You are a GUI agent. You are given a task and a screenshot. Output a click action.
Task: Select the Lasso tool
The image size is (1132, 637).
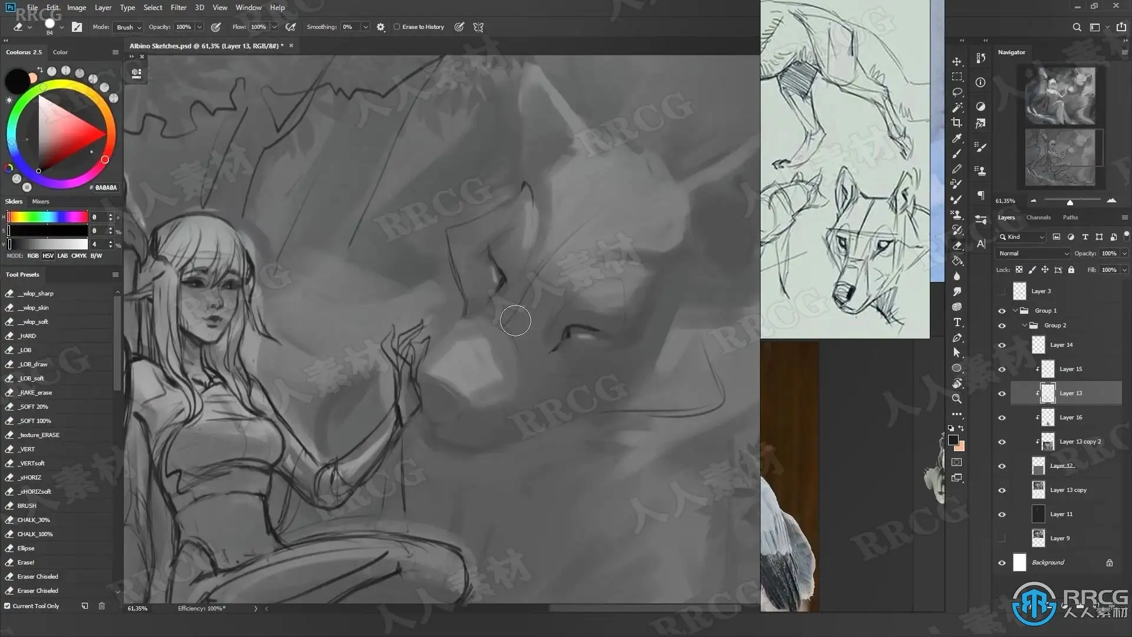(x=957, y=92)
